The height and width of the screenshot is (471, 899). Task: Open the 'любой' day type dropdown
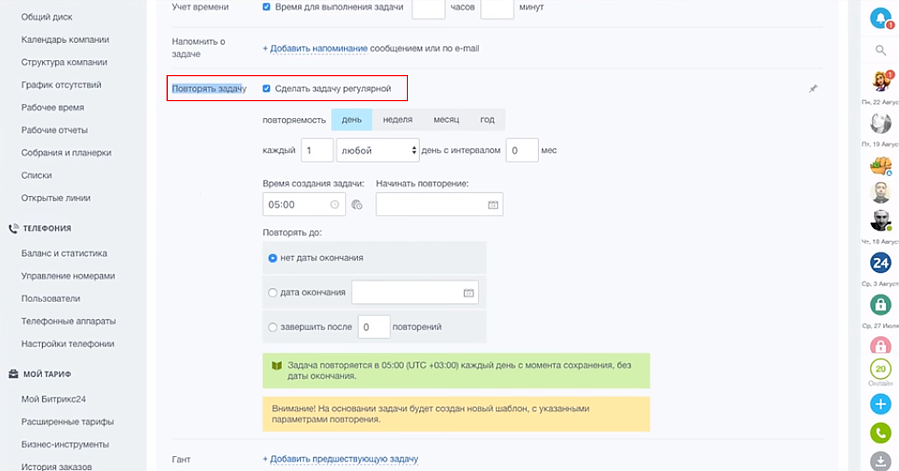(378, 151)
